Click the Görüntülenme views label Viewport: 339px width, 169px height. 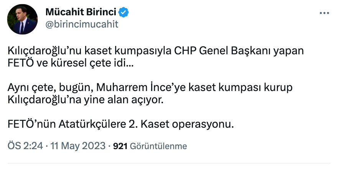tap(158, 146)
